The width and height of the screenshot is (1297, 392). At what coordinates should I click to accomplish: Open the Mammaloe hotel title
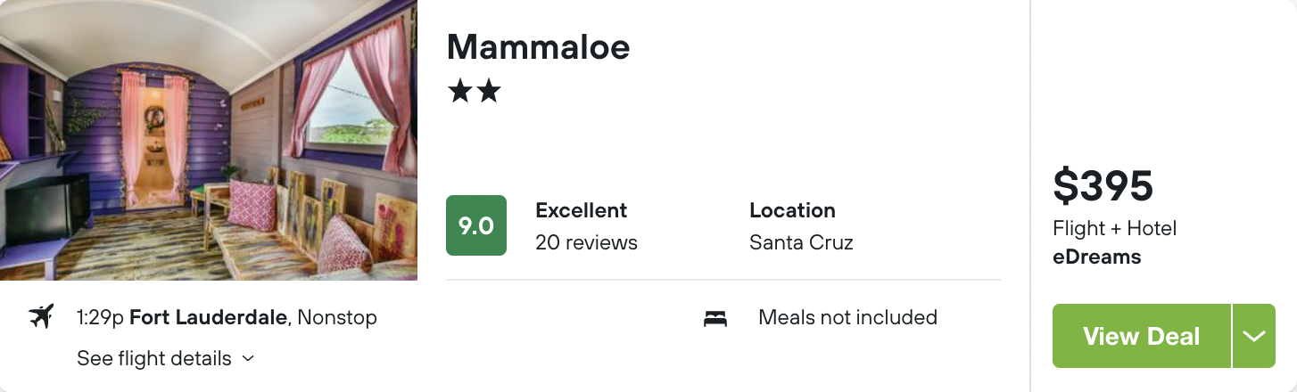[x=539, y=46]
